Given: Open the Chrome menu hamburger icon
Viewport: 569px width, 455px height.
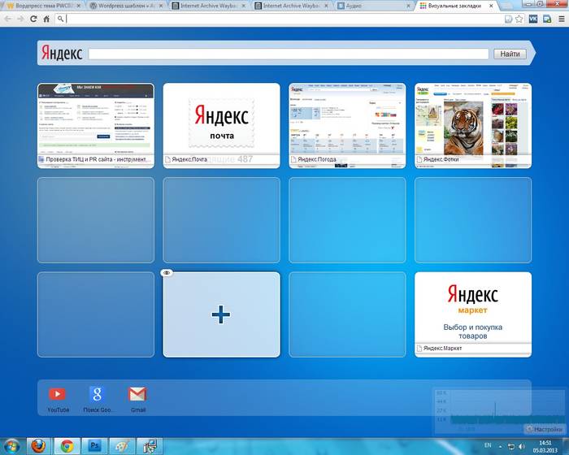Looking at the screenshot, I should [562, 19].
